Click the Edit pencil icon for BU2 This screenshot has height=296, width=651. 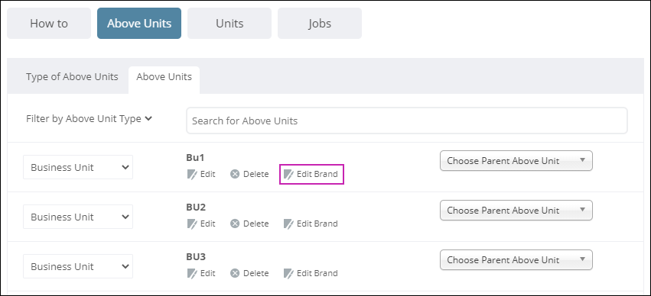192,224
